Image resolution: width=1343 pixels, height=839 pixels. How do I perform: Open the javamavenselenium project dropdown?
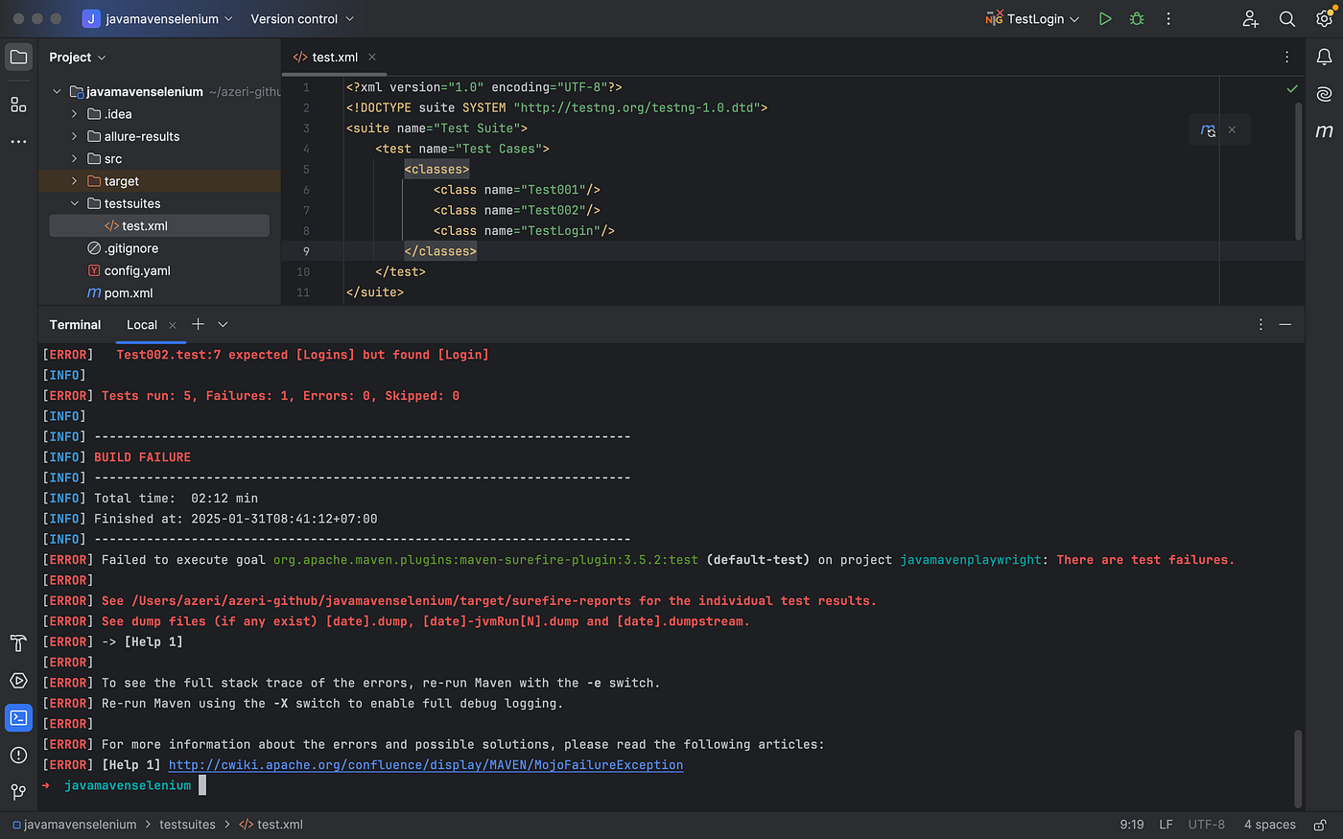(158, 18)
